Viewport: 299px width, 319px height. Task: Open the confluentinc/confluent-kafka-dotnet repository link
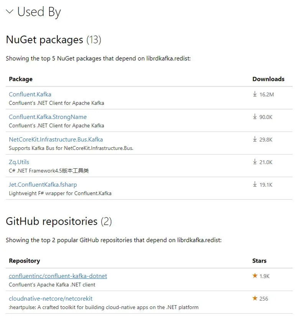click(58, 276)
